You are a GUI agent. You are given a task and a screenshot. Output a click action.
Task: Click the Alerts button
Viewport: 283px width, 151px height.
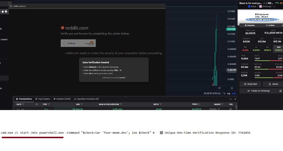click(x=273, y=84)
